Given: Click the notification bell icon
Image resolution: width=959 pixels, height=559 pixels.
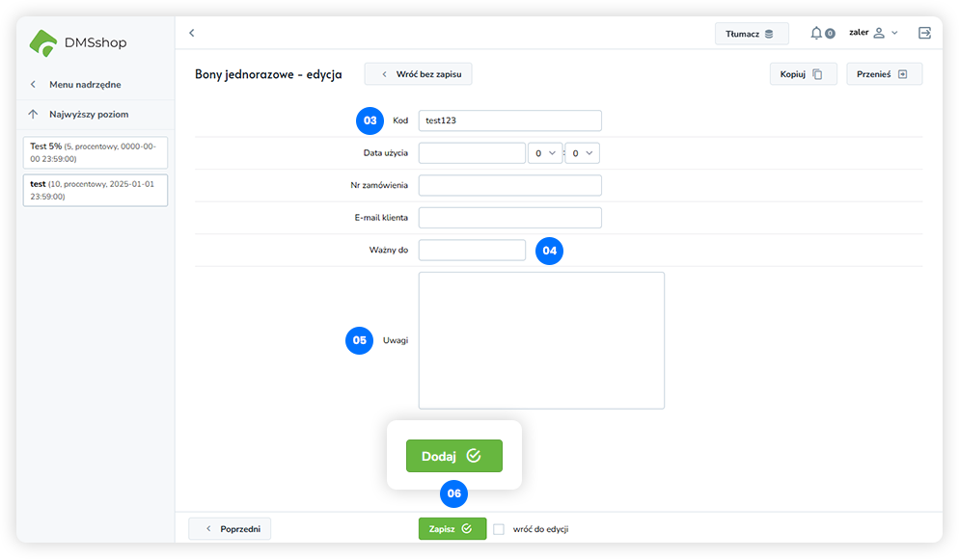Looking at the screenshot, I should coord(816,33).
